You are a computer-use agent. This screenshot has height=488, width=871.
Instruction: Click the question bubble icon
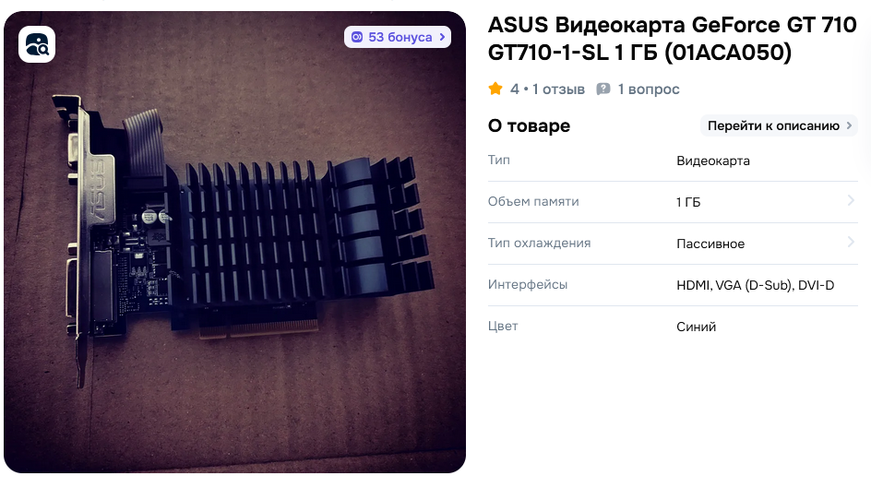(603, 89)
